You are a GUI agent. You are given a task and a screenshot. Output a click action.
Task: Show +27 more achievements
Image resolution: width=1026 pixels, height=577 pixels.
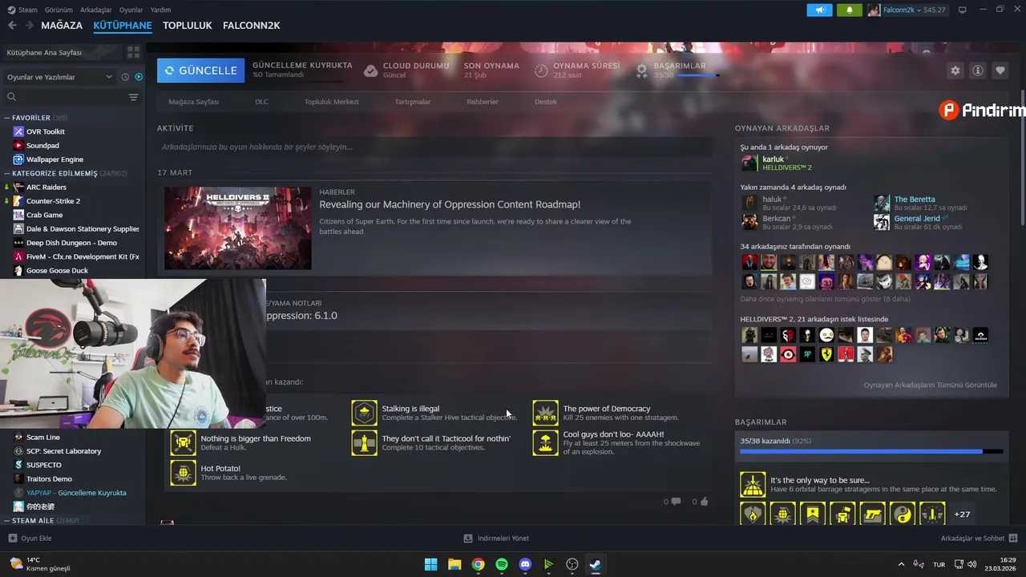point(962,514)
